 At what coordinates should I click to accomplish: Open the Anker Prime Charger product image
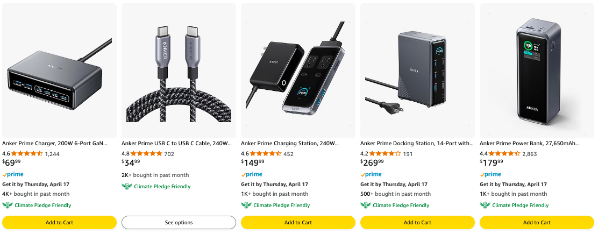tap(59, 71)
